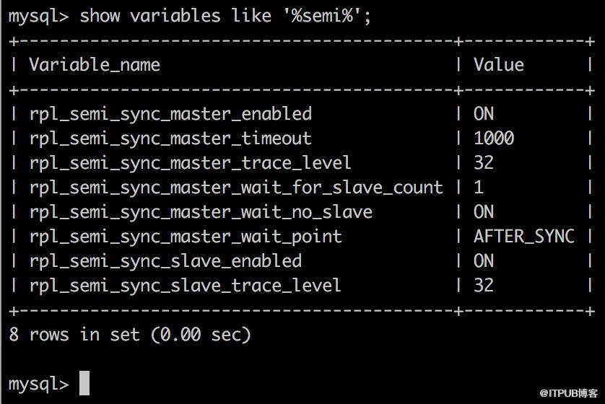Click the rpl_semi_sync_master_trace_level variable

[190, 164]
